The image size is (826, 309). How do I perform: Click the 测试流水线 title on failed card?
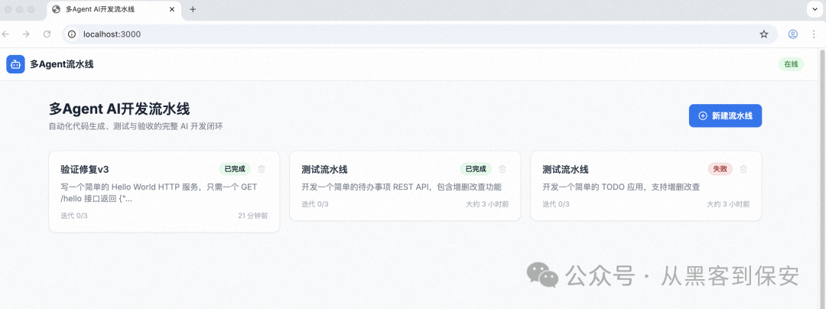pyautogui.click(x=565, y=170)
